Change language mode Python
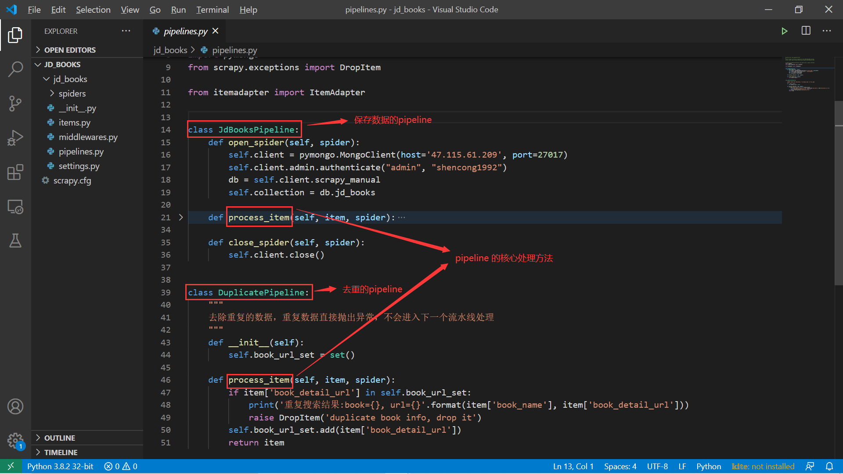The width and height of the screenshot is (843, 474). click(709, 466)
